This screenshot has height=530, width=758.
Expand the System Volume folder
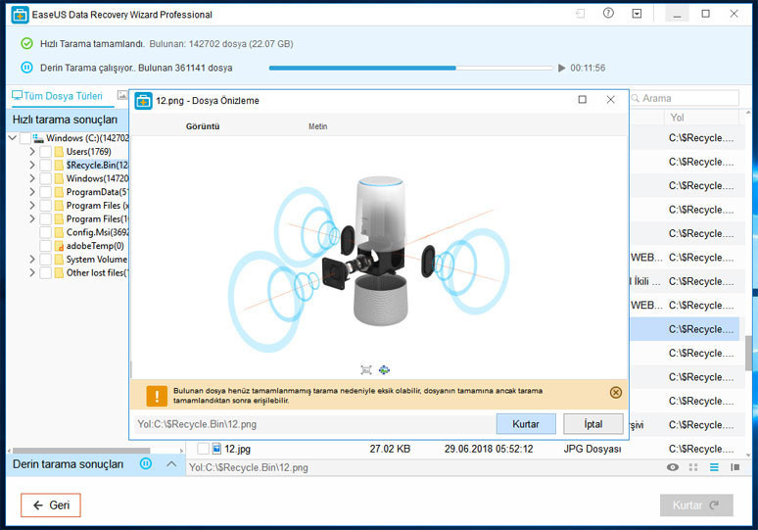tap(32, 260)
